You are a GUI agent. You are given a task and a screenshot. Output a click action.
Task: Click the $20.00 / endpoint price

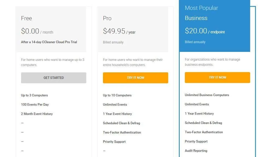[205, 31]
